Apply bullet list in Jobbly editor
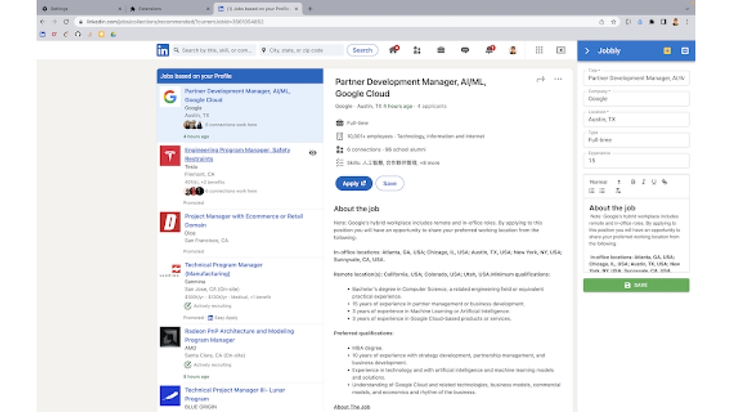This screenshot has width=732, height=412. [602, 191]
